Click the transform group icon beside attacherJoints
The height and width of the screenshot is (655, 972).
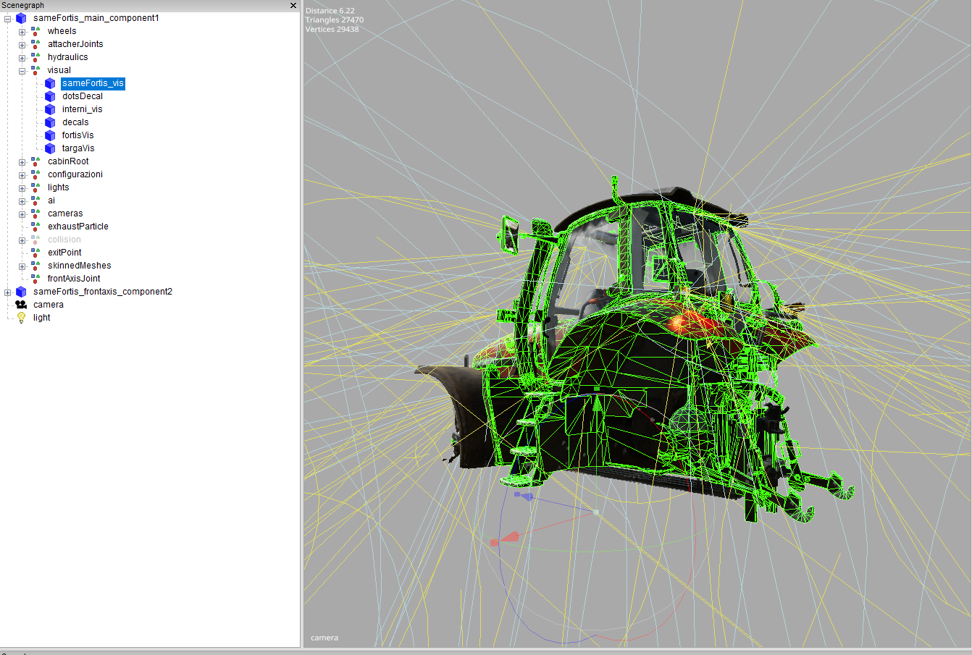point(35,44)
